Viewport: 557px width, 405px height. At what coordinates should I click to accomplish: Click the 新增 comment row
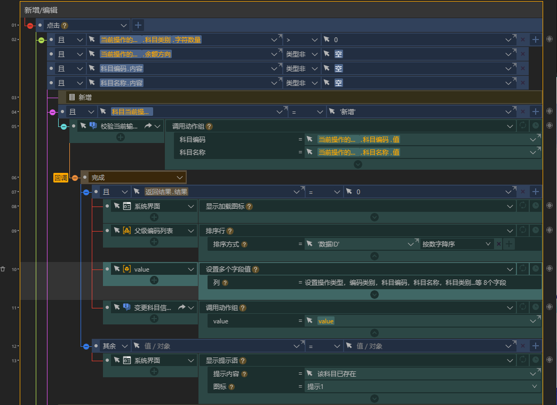click(300, 97)
